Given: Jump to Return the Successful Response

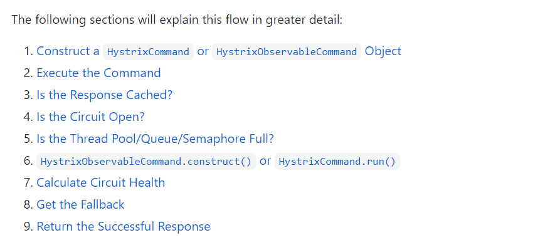Looking at the screenshot, I should (124, 226).
